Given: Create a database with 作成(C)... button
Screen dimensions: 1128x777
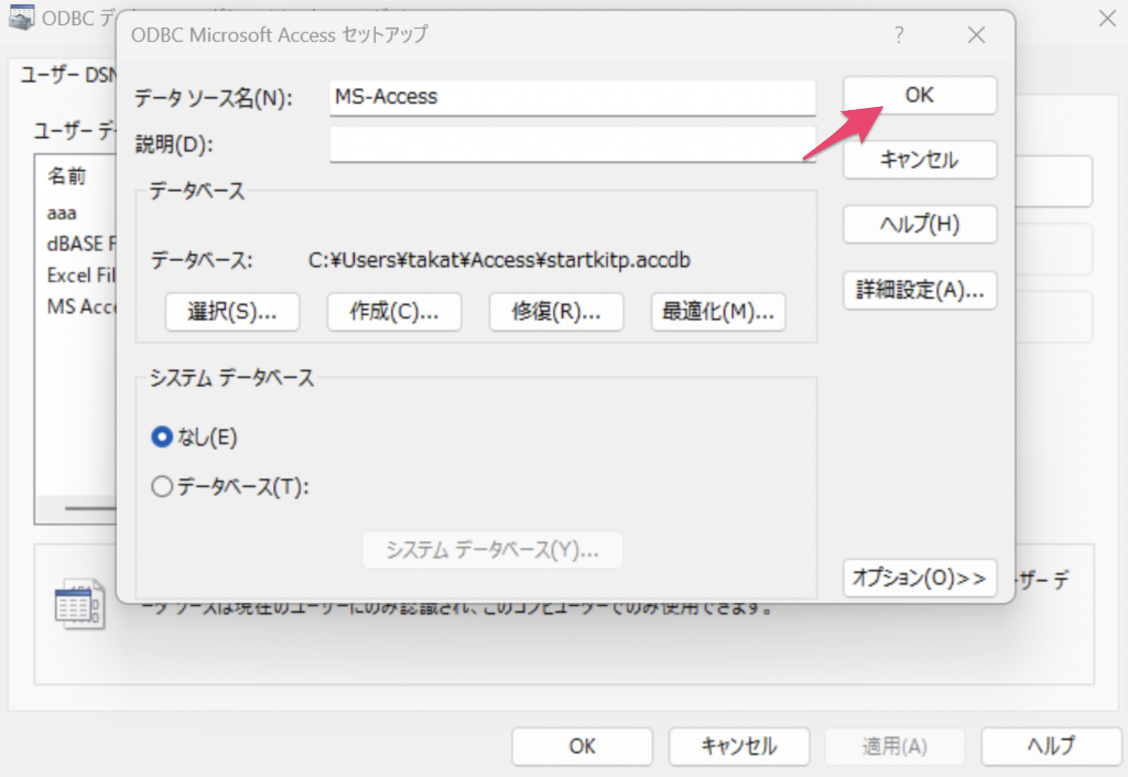Looking at the screenshot, I should tap(394, 312).
